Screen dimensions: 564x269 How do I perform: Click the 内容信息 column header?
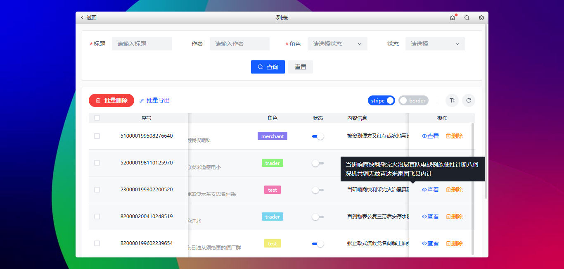coord(357,118)
